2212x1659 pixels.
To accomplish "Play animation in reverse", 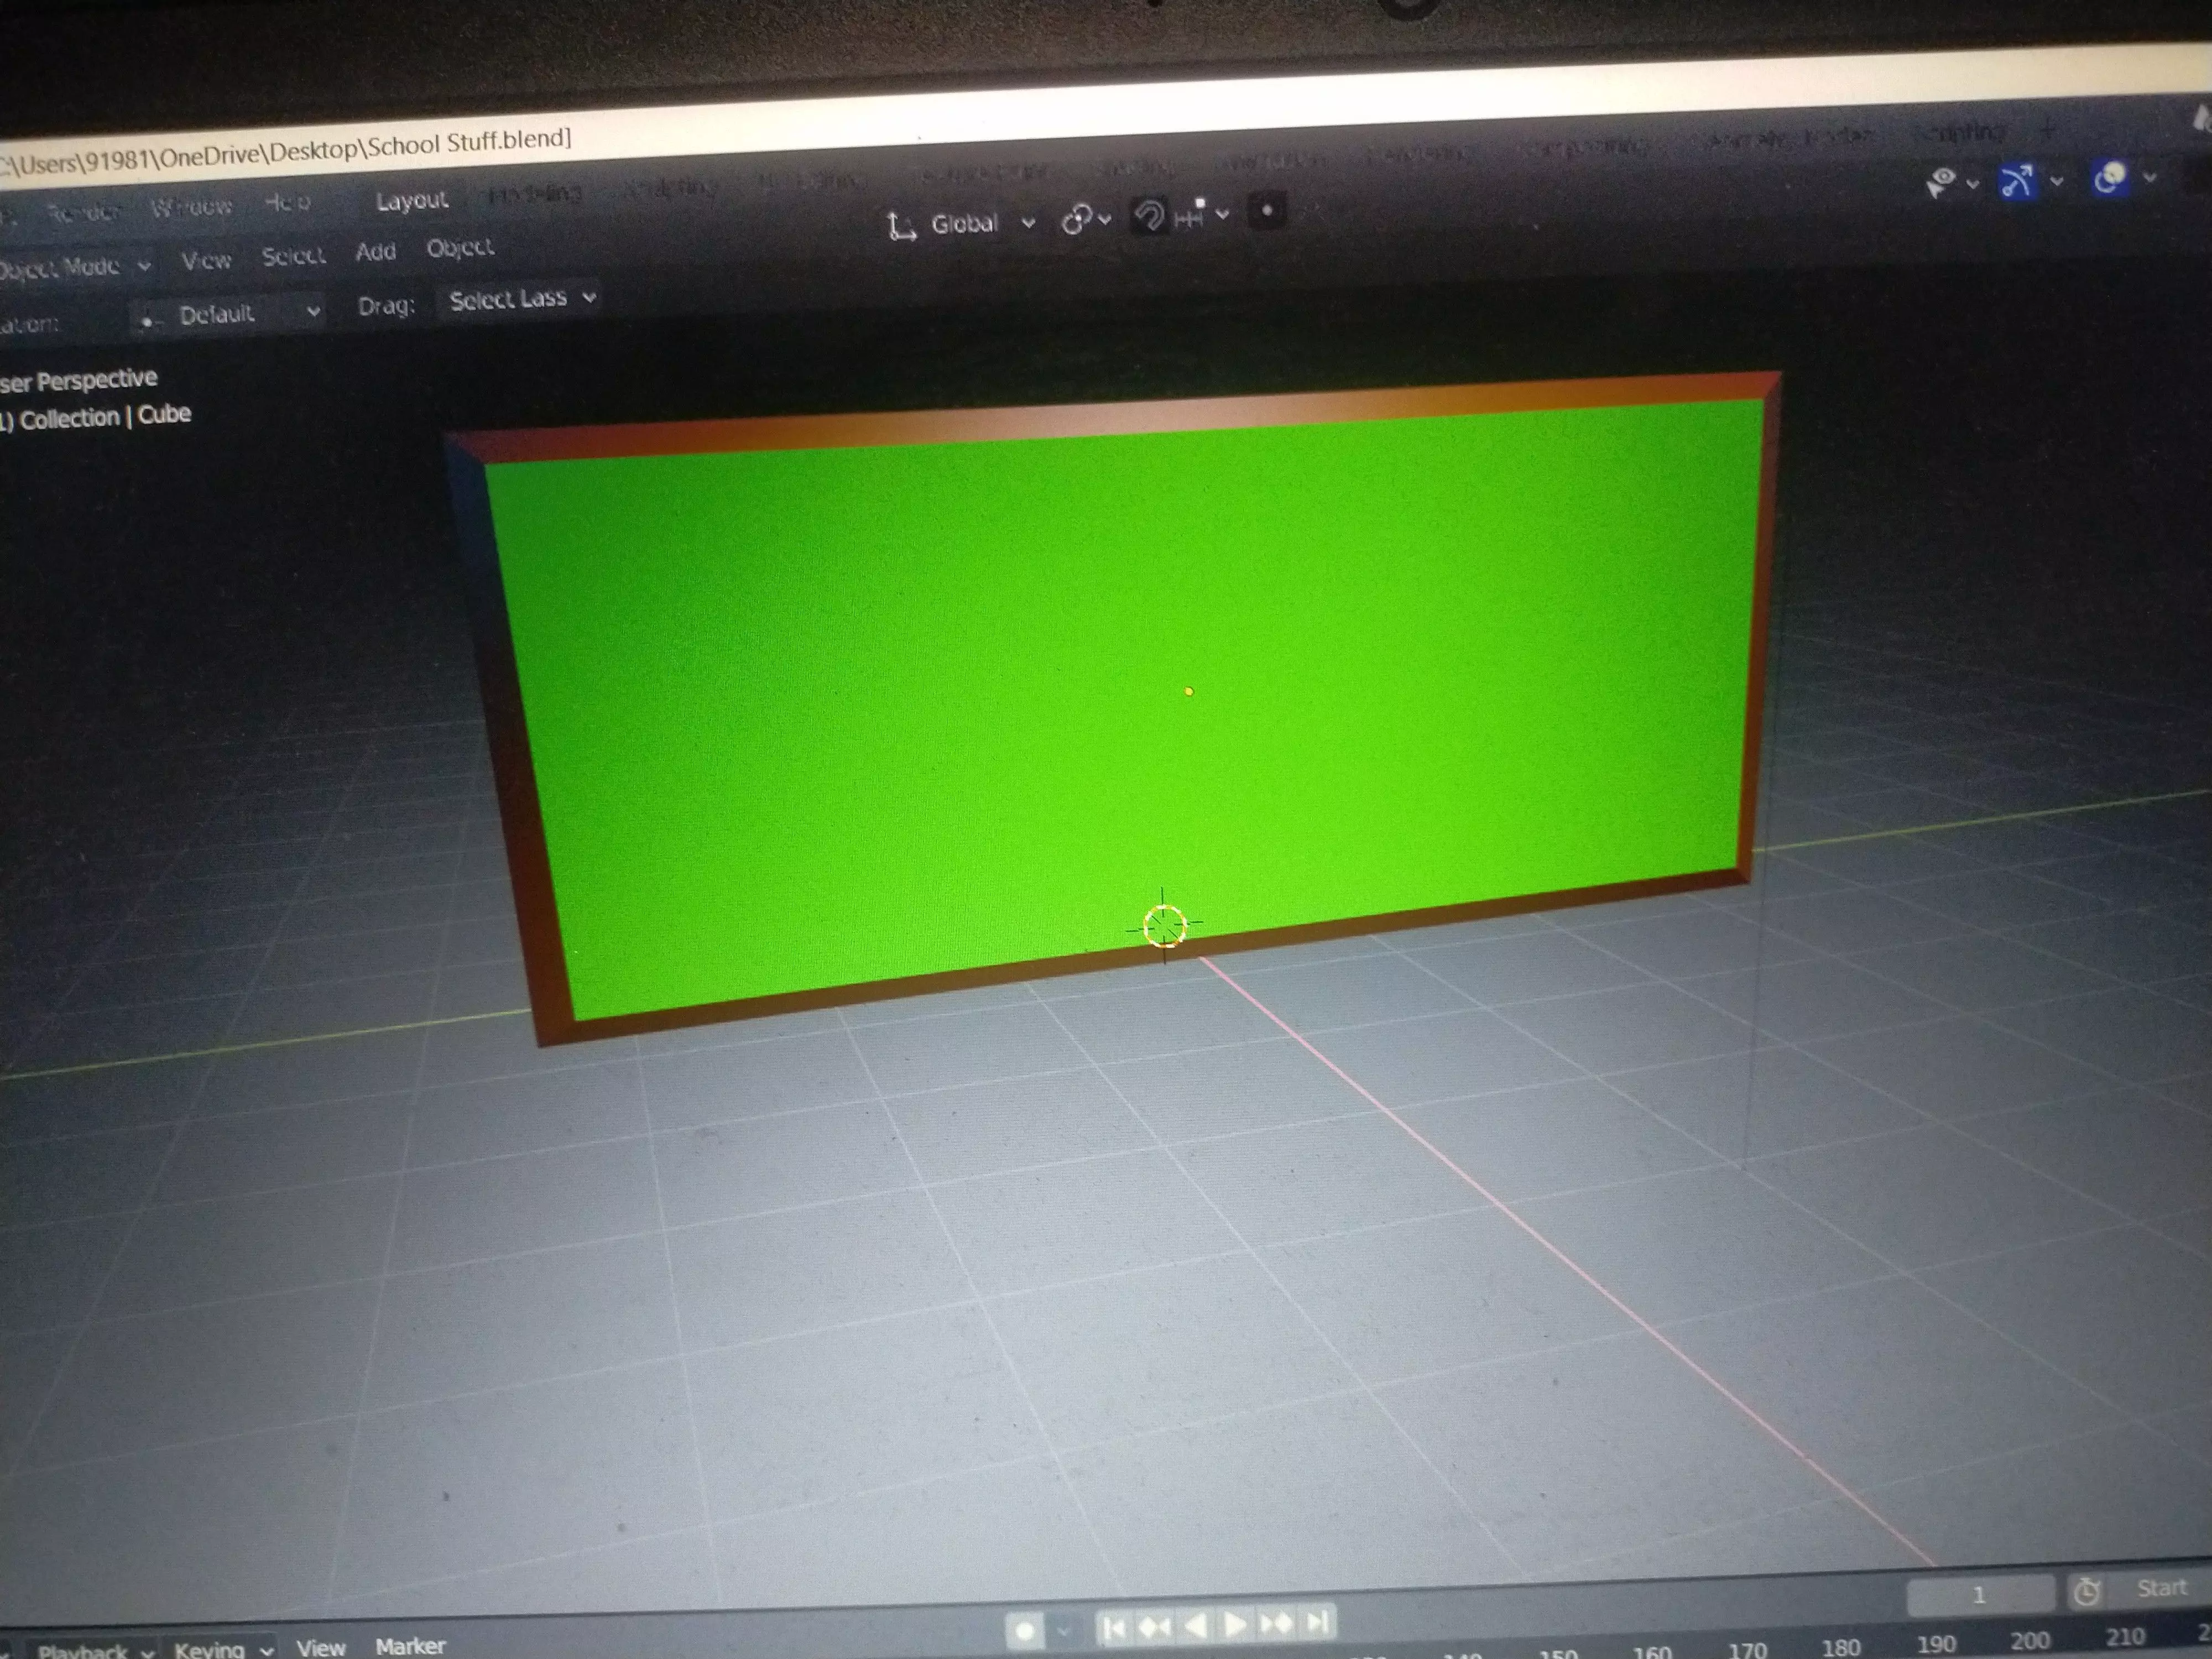I will (1195, 1626).
